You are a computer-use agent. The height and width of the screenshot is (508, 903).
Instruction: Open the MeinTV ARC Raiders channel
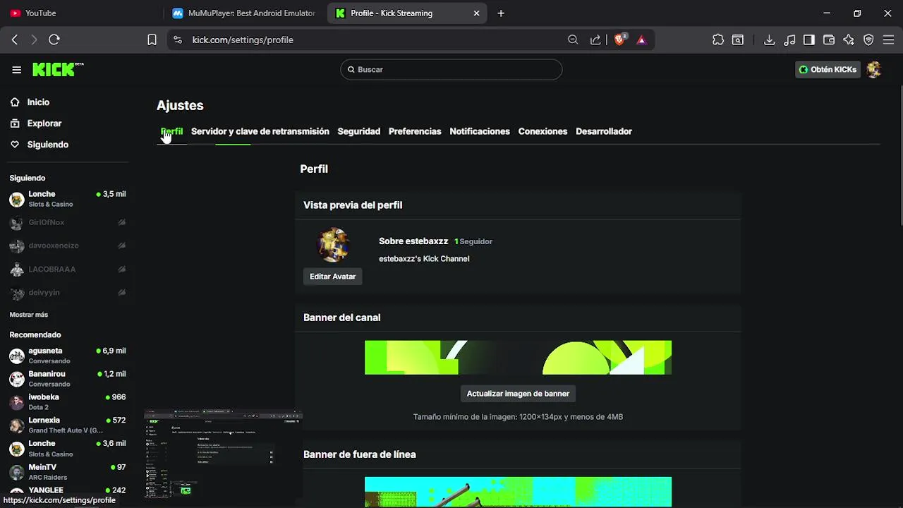(x=68, y=472)
